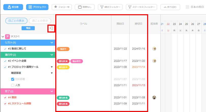Click the 優先度:中 yellow label

point(63,67)
